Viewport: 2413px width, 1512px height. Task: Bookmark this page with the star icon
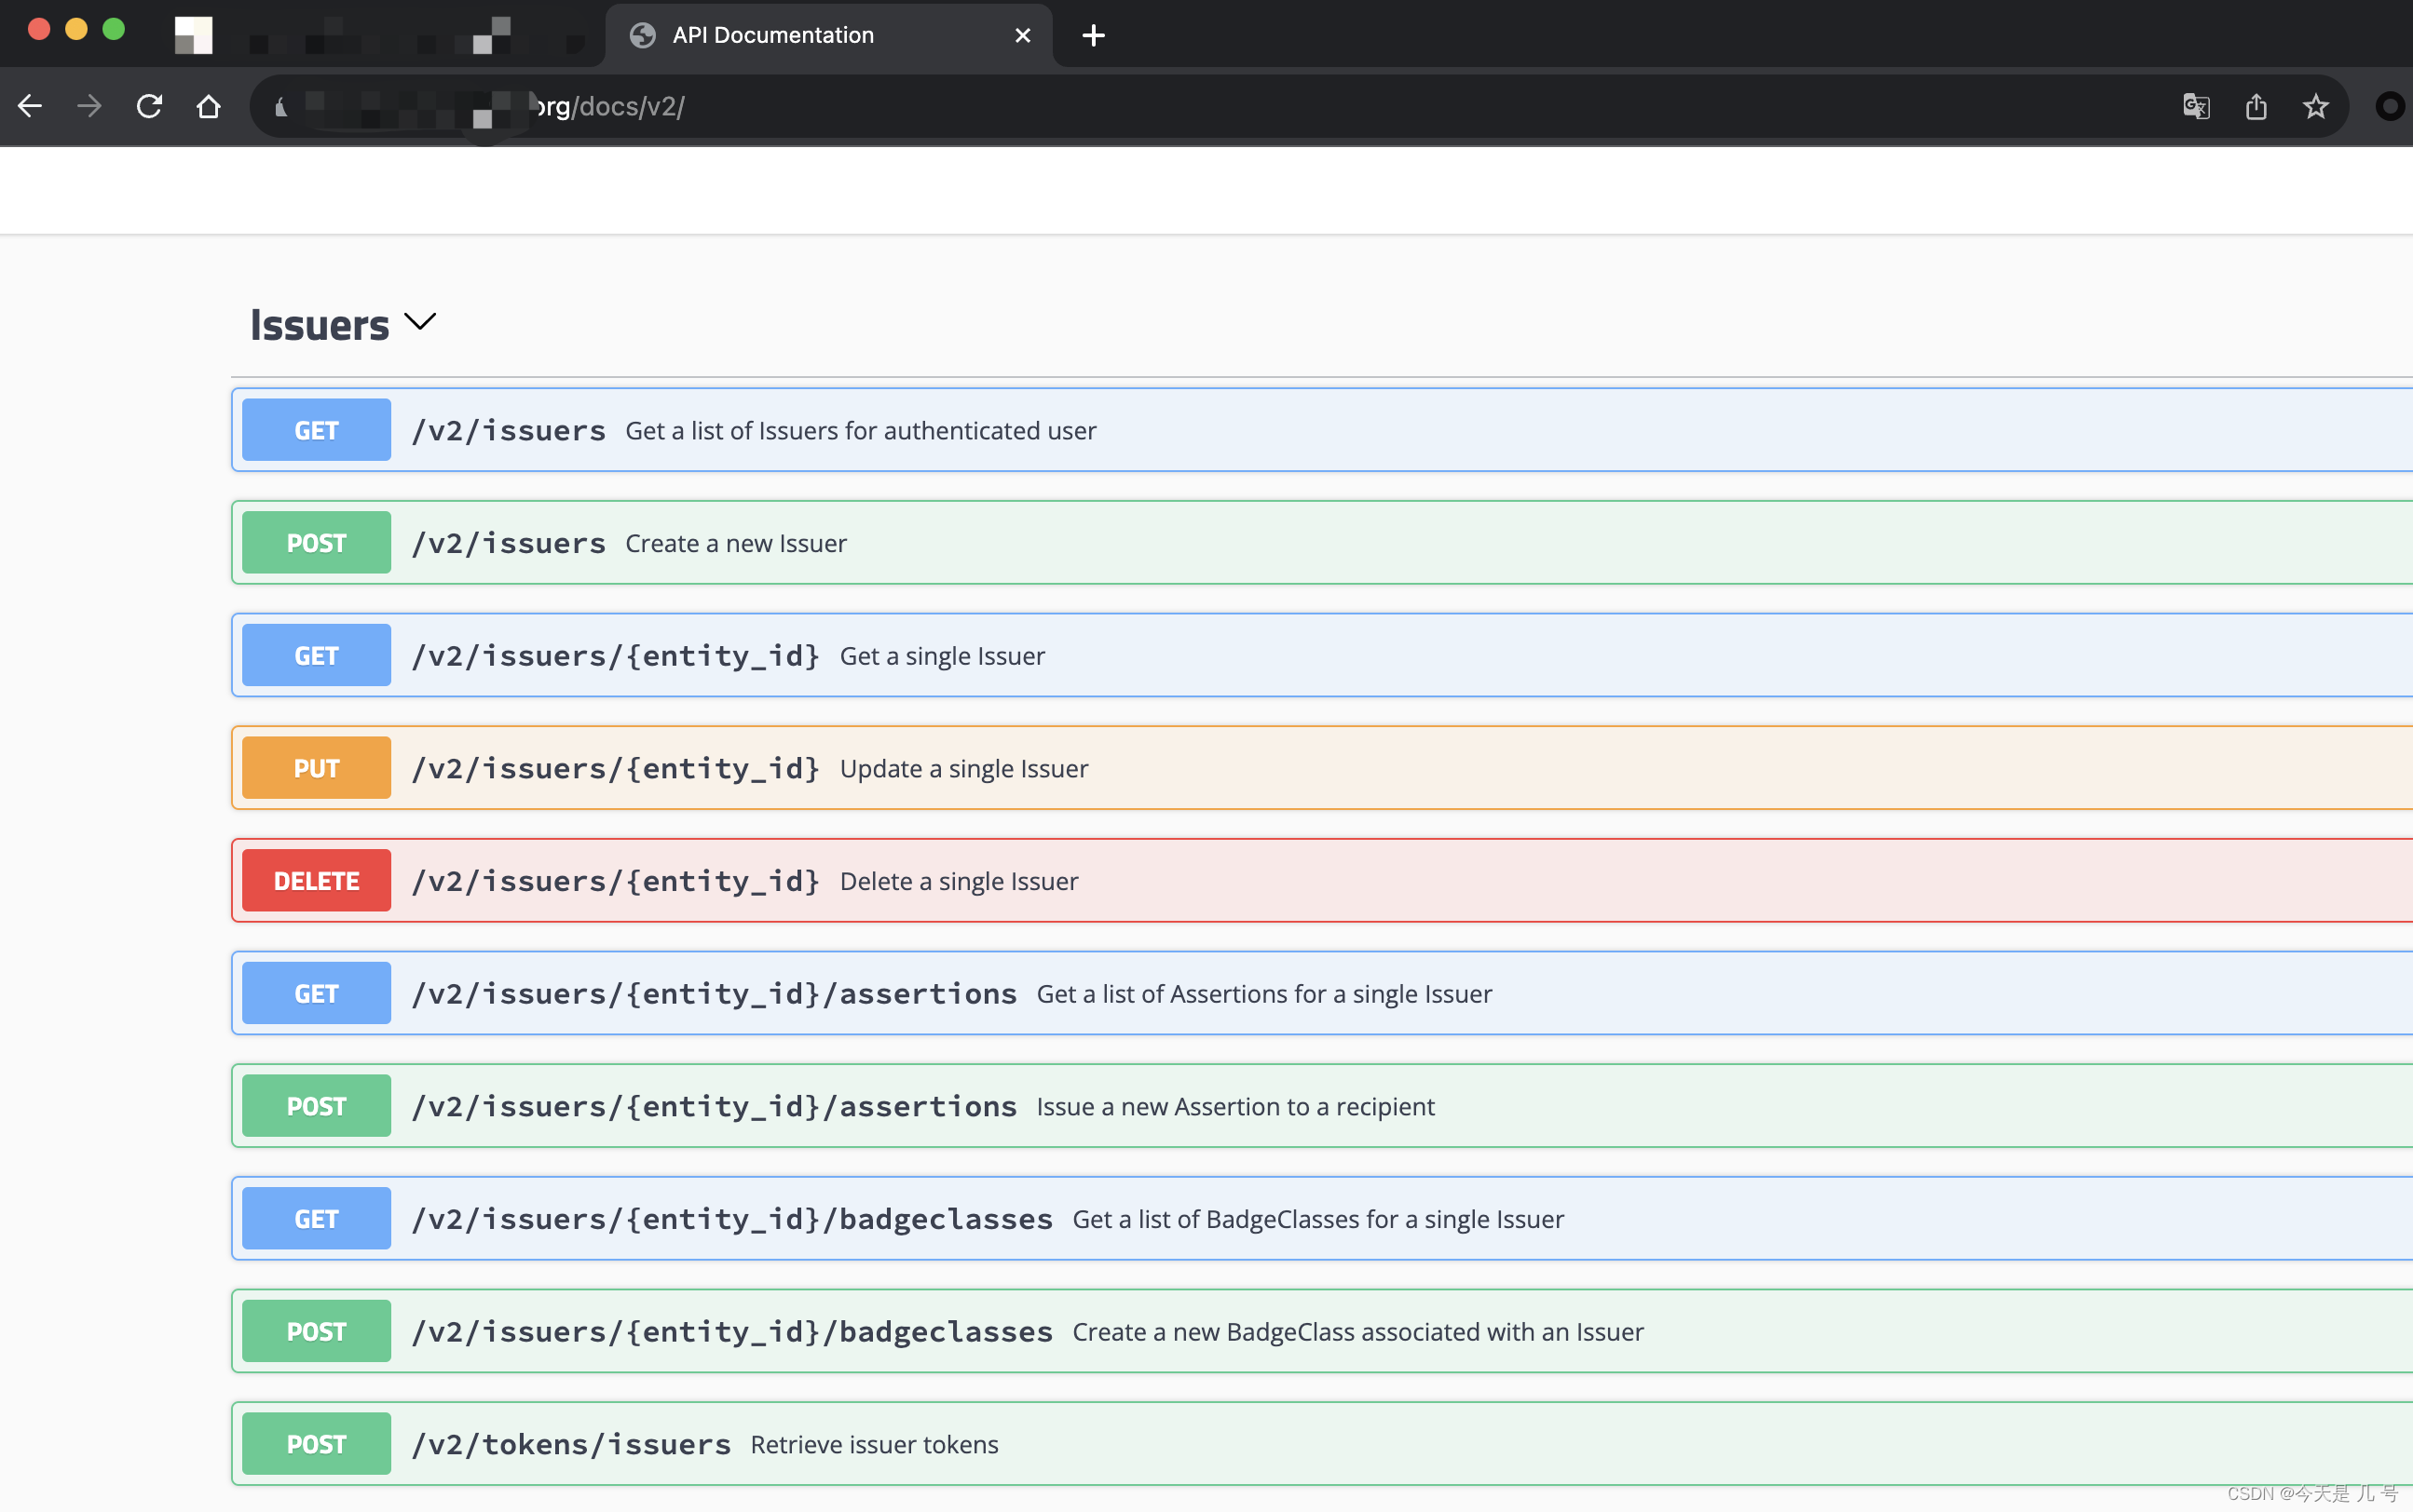pyautogui.click(x=2315, y=106)
